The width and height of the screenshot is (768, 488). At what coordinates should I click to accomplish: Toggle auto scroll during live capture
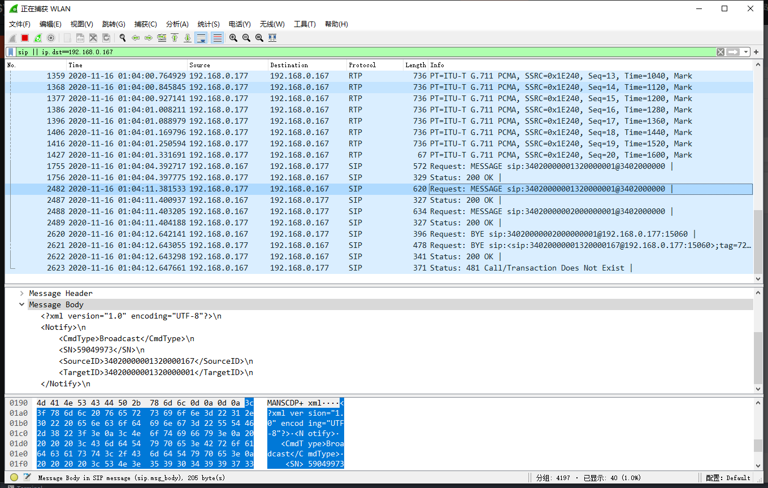[x=201, y=38]
